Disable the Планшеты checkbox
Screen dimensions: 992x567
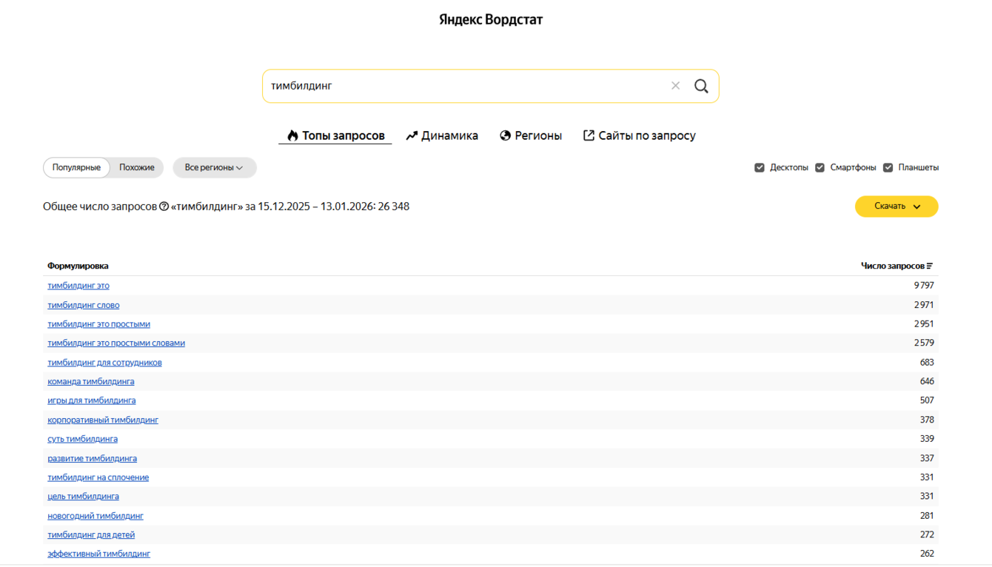tap(888, 167)
